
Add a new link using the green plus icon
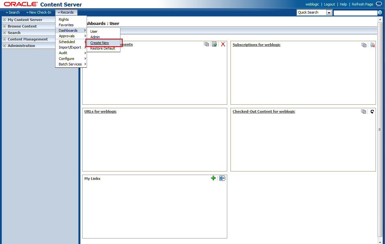coord(213,178)
